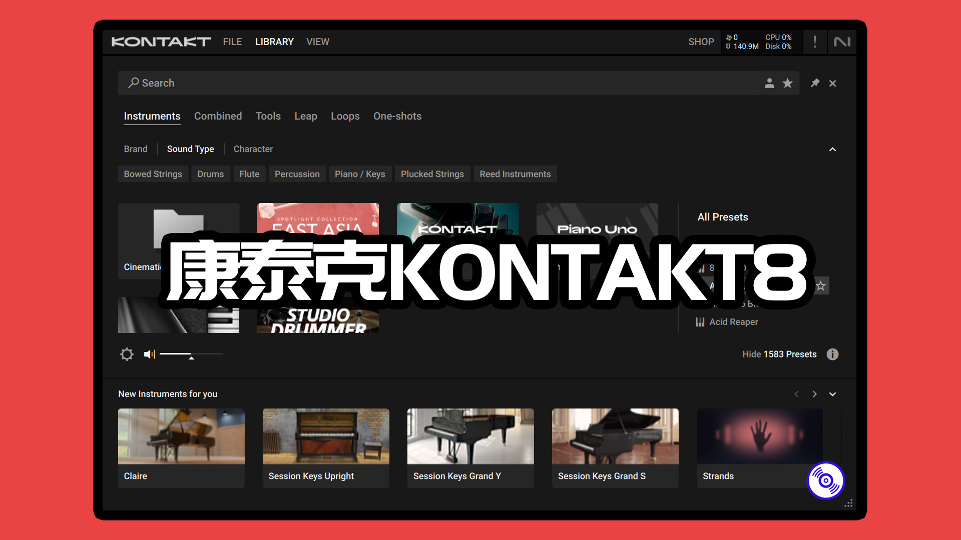Toggle the user content filter icon
Image resolution: width=961 pixels, height=540 pixels.
point(769,83)
